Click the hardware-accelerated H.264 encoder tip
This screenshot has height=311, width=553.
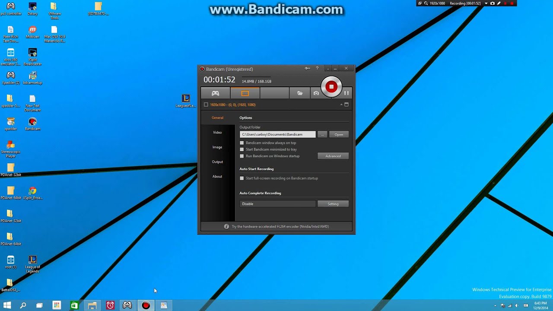click(280, 226)
